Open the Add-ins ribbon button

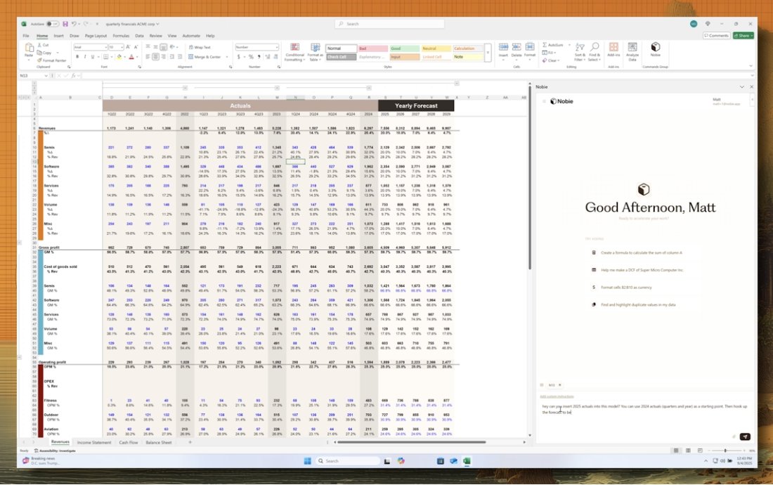pos(613,49)
